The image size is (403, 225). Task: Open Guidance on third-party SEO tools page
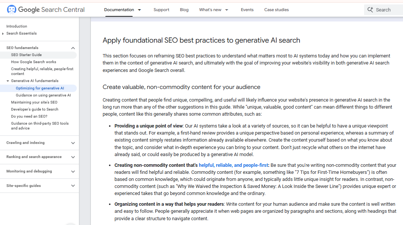(x=40, y=126)
